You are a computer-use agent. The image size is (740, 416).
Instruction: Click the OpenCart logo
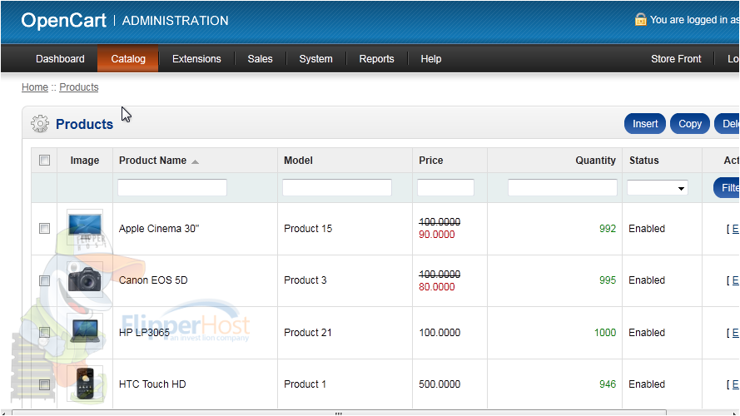[64, 20]
